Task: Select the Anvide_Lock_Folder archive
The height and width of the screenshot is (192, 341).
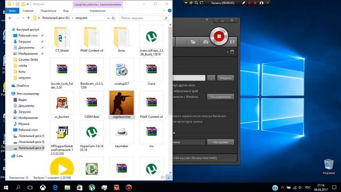Action: click(x=62, y=74)
